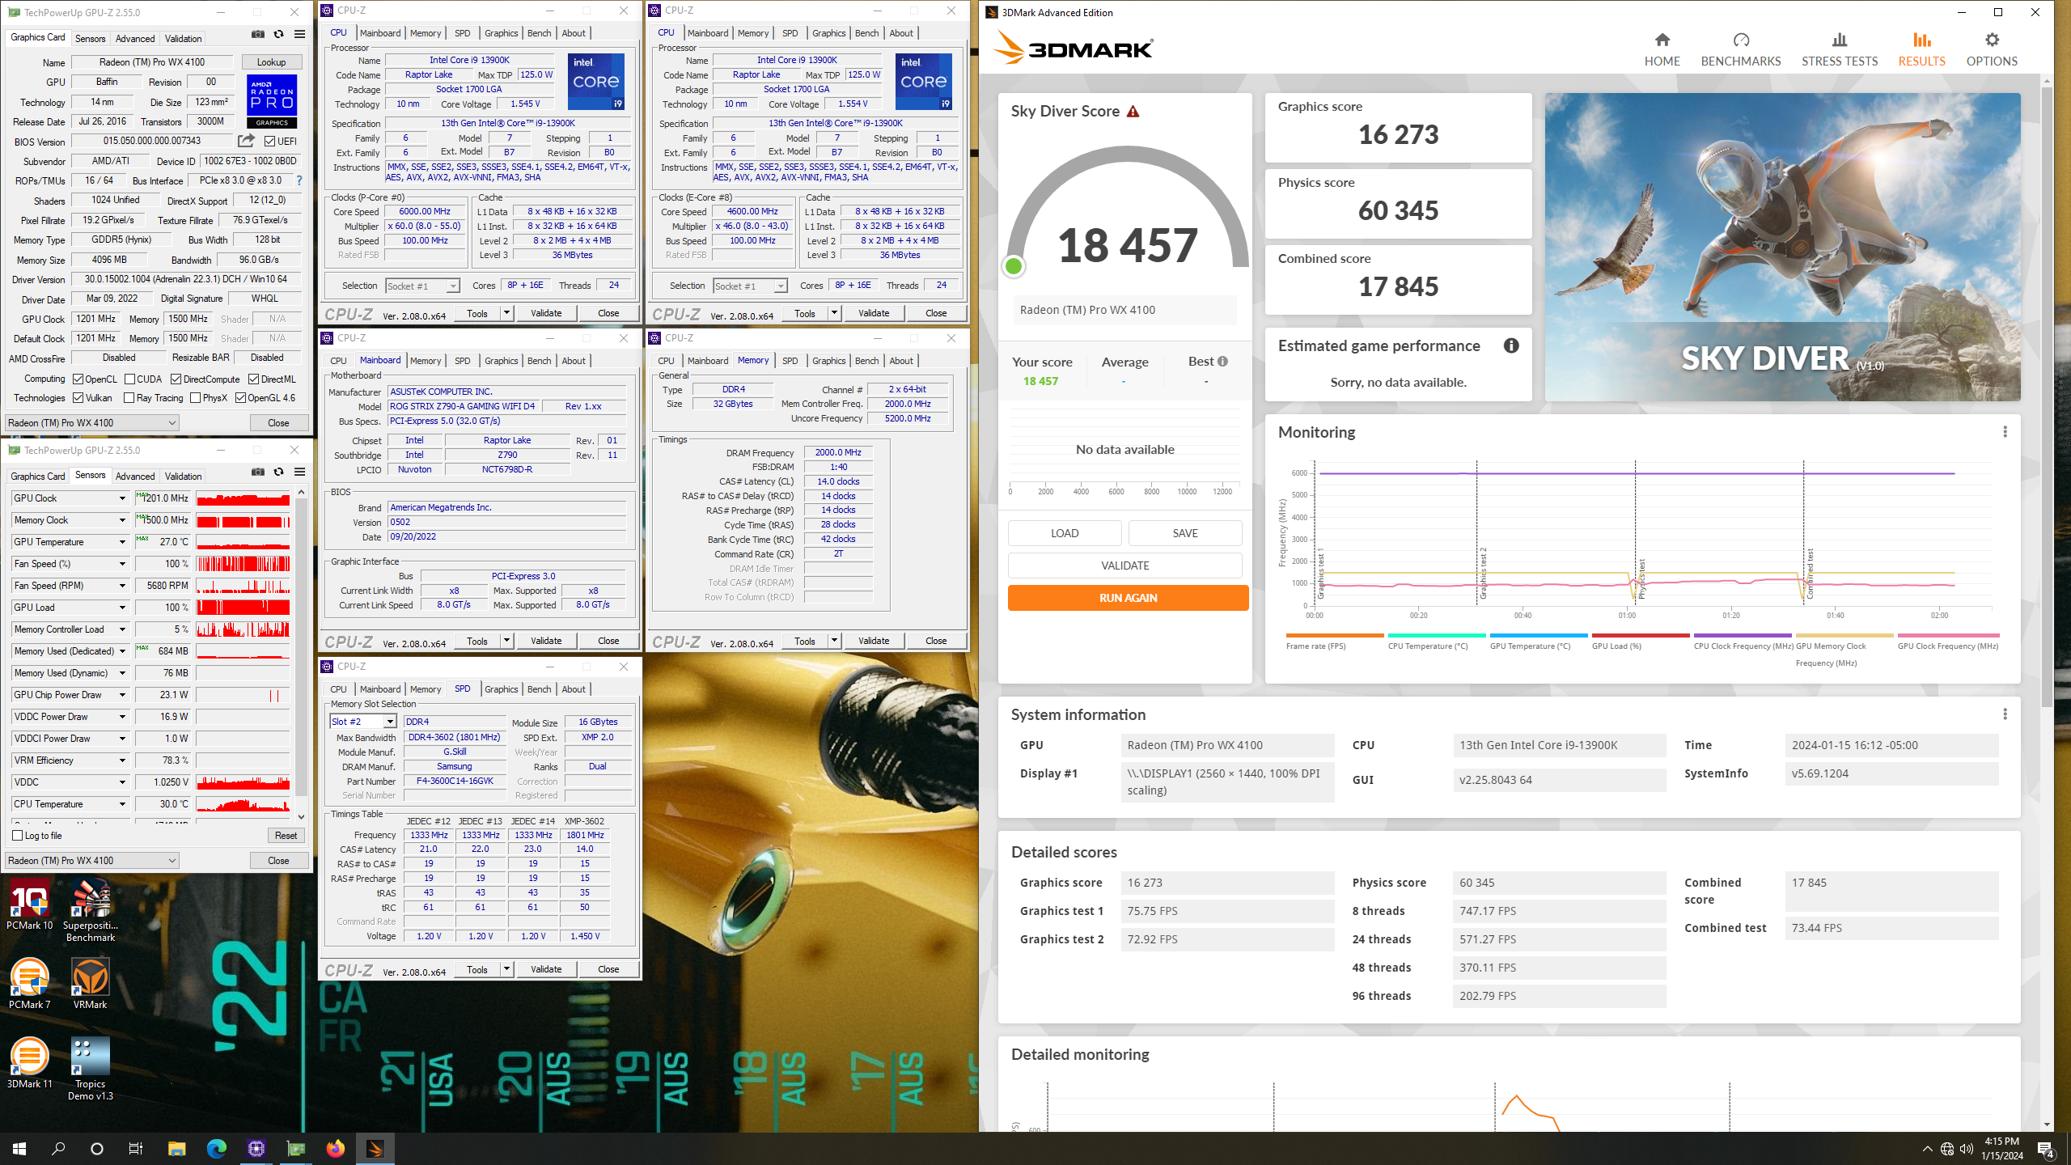The height and width of the screenshot is (1165, 2071).
Task: Open the GPU selector dropdown in GPU-Z Sensors
Action: coord(92,861)
